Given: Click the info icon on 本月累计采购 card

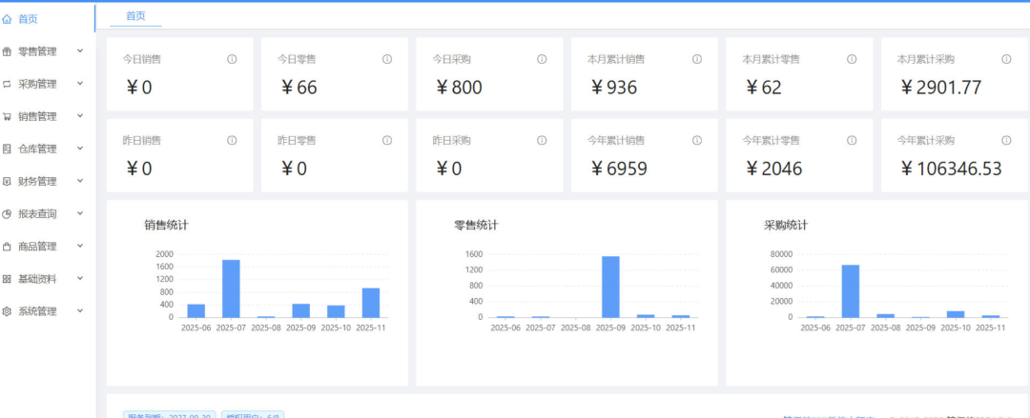Looking at the screenshot, I should click(1006, 59).
